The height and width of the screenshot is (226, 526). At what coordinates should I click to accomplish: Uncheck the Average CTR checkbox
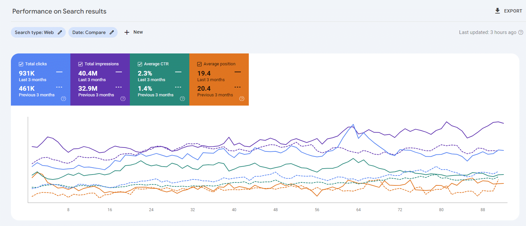click(x=140, y=64)
